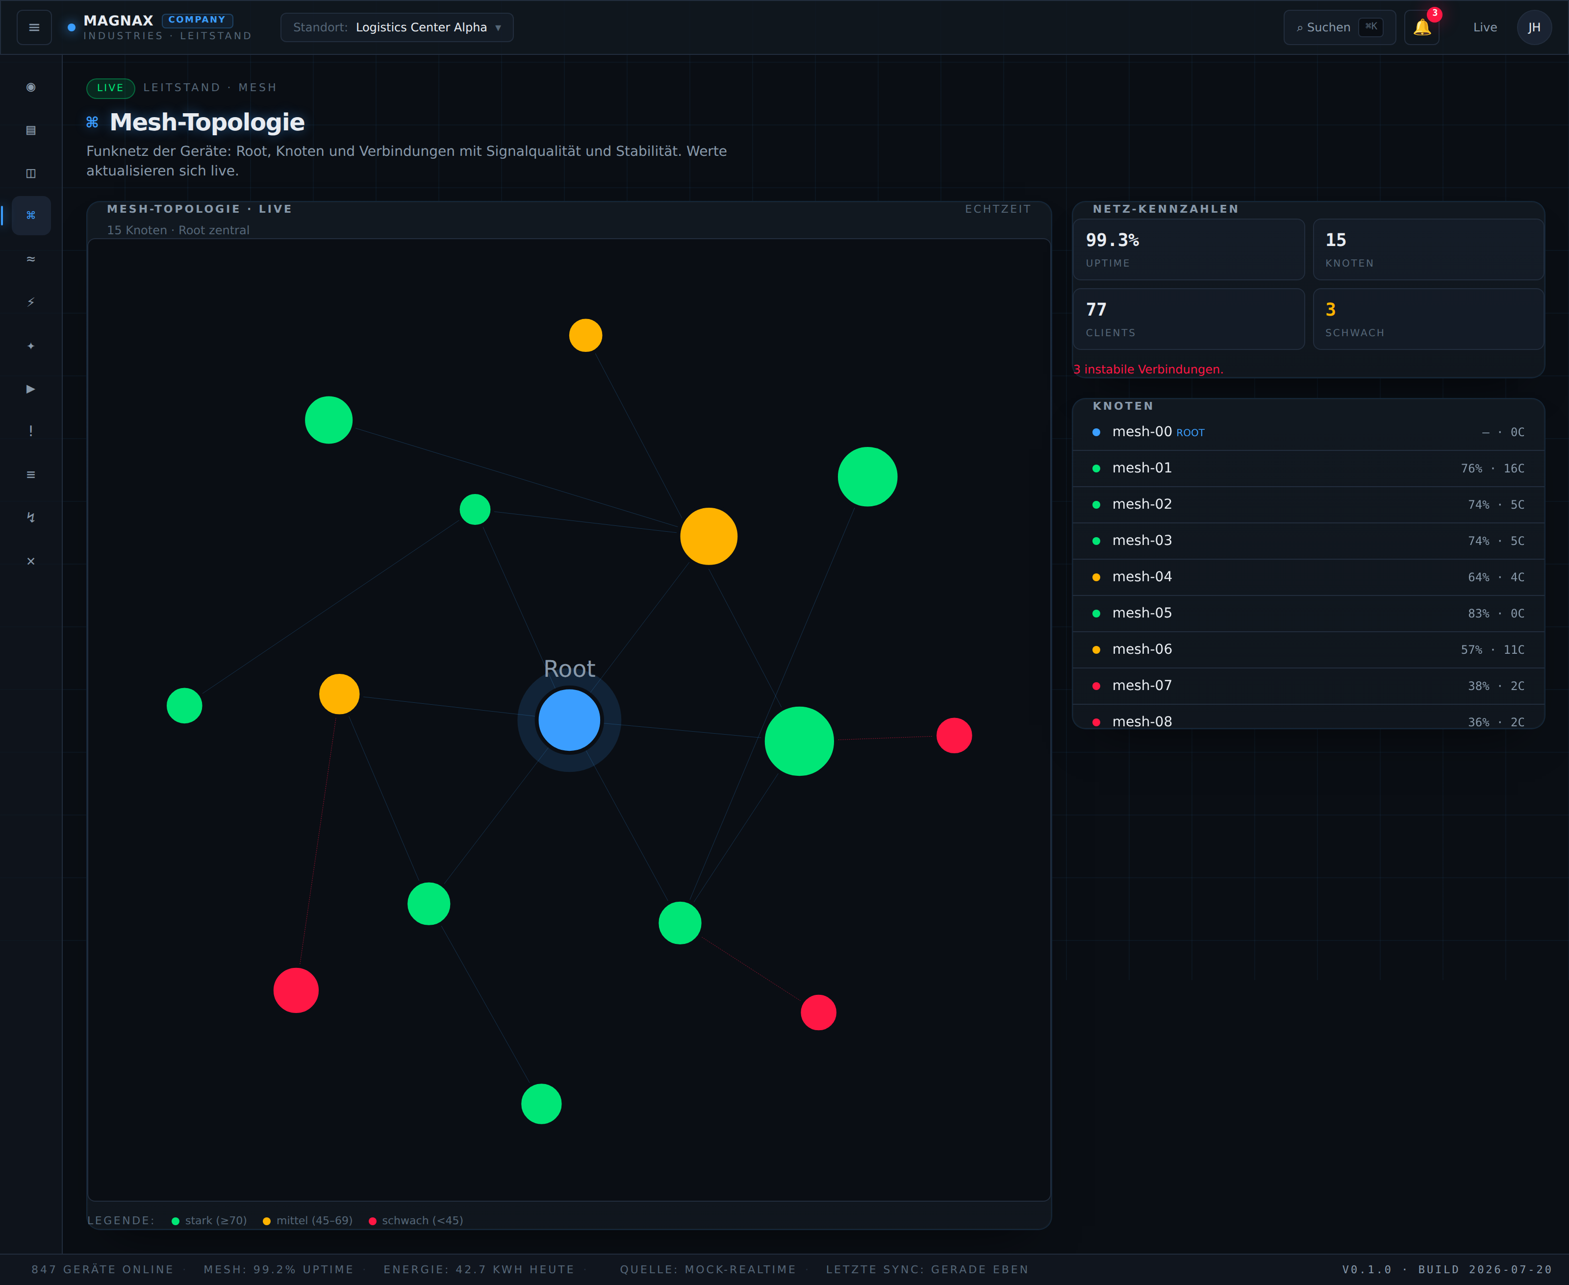Click the blue Root node in graph

569,720
